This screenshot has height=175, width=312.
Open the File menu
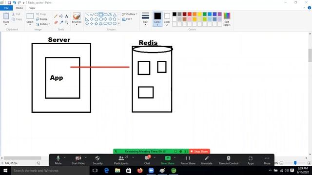(x=6, y=8)
